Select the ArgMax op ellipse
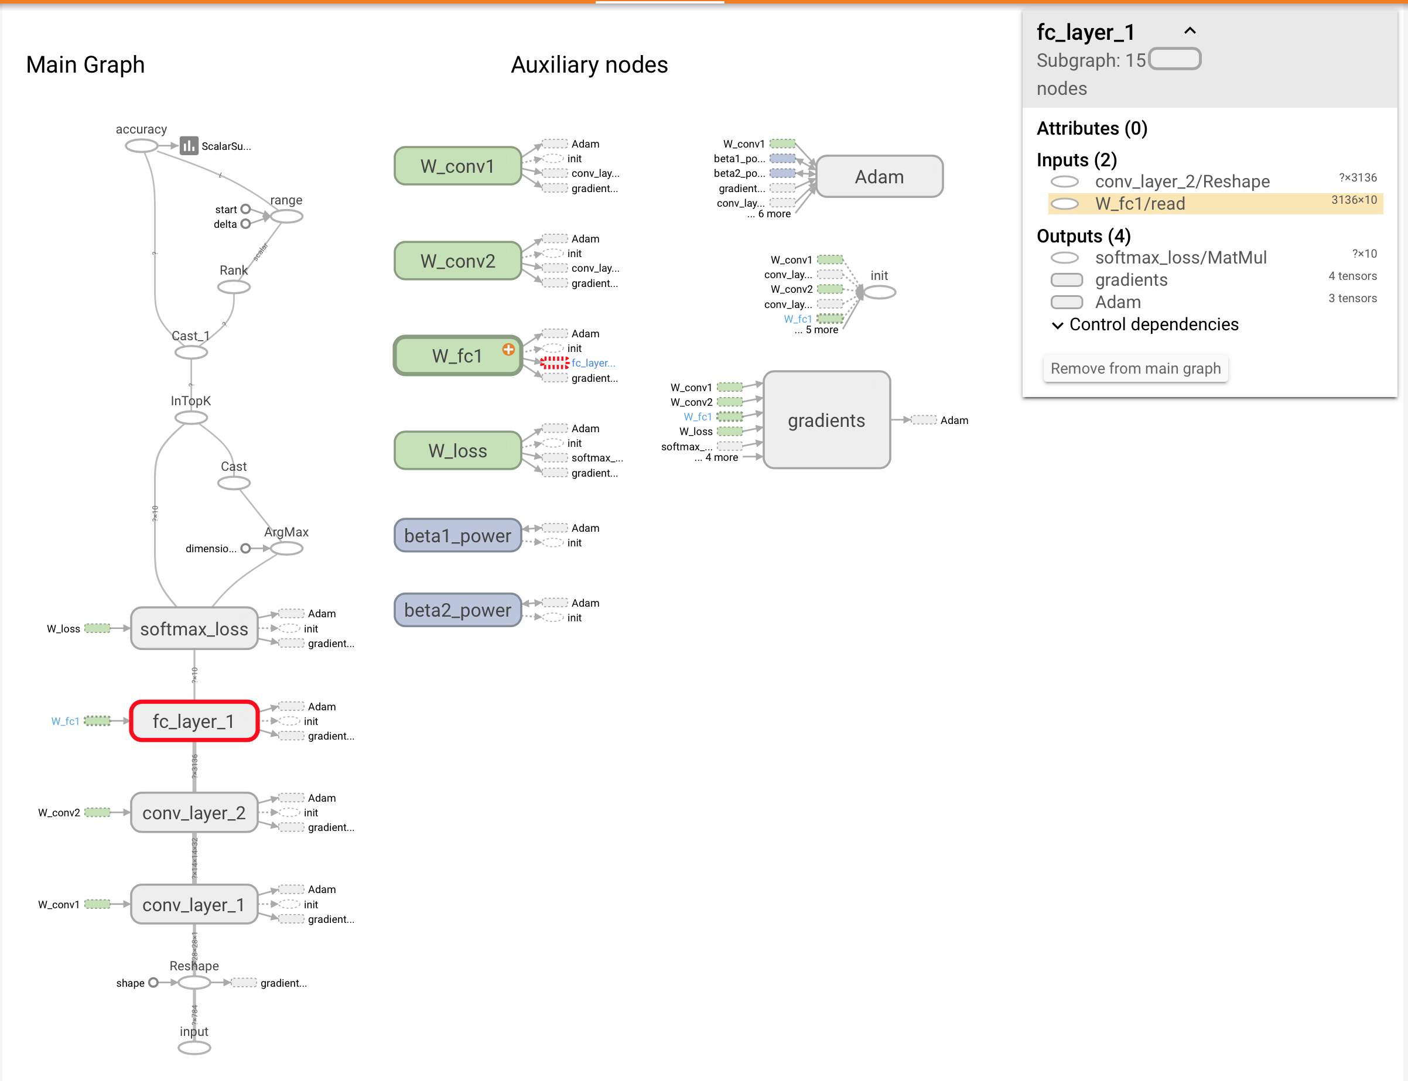 (286, 548)
